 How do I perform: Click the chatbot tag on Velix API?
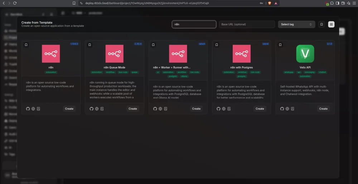pyautogui.click(x=323, y=72)
